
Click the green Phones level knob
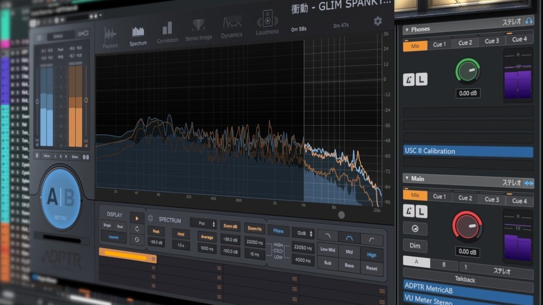point(468,71)
